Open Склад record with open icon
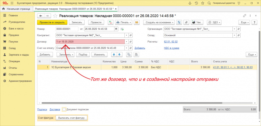This screenshot has height=126, width=261. click(x=239, y=35)
